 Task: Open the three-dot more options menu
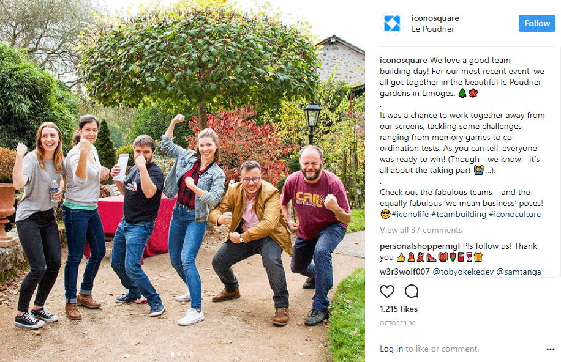coord(550,349)
